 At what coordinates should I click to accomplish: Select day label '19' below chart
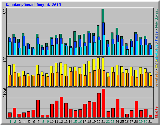click(94, 122)
